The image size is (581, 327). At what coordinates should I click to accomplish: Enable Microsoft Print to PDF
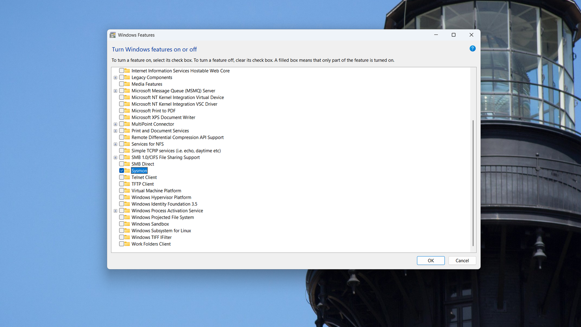121,111
